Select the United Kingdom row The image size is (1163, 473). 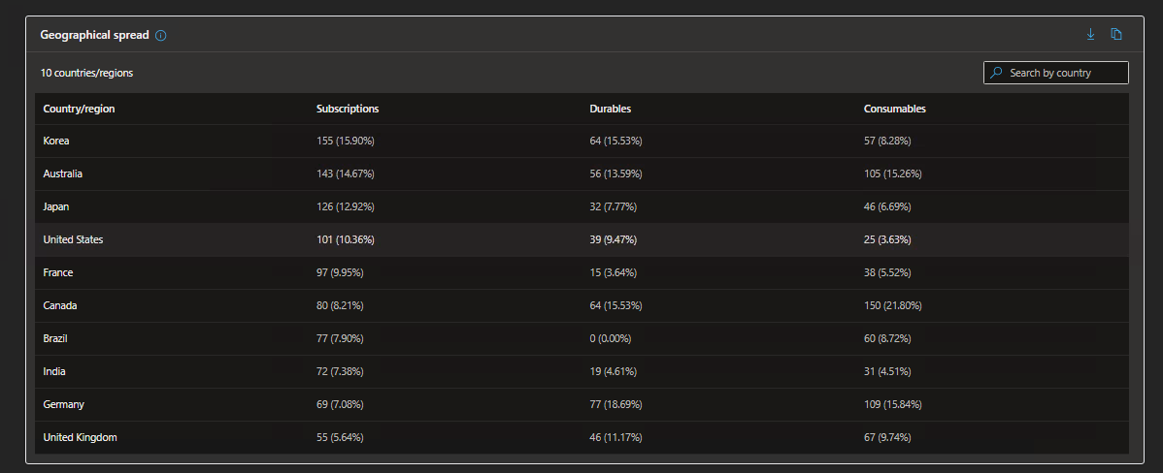pos(581,437)
